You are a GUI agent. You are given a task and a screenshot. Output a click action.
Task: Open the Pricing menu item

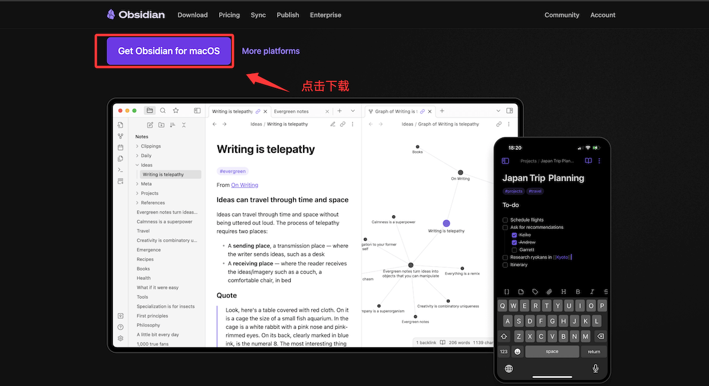229,15
